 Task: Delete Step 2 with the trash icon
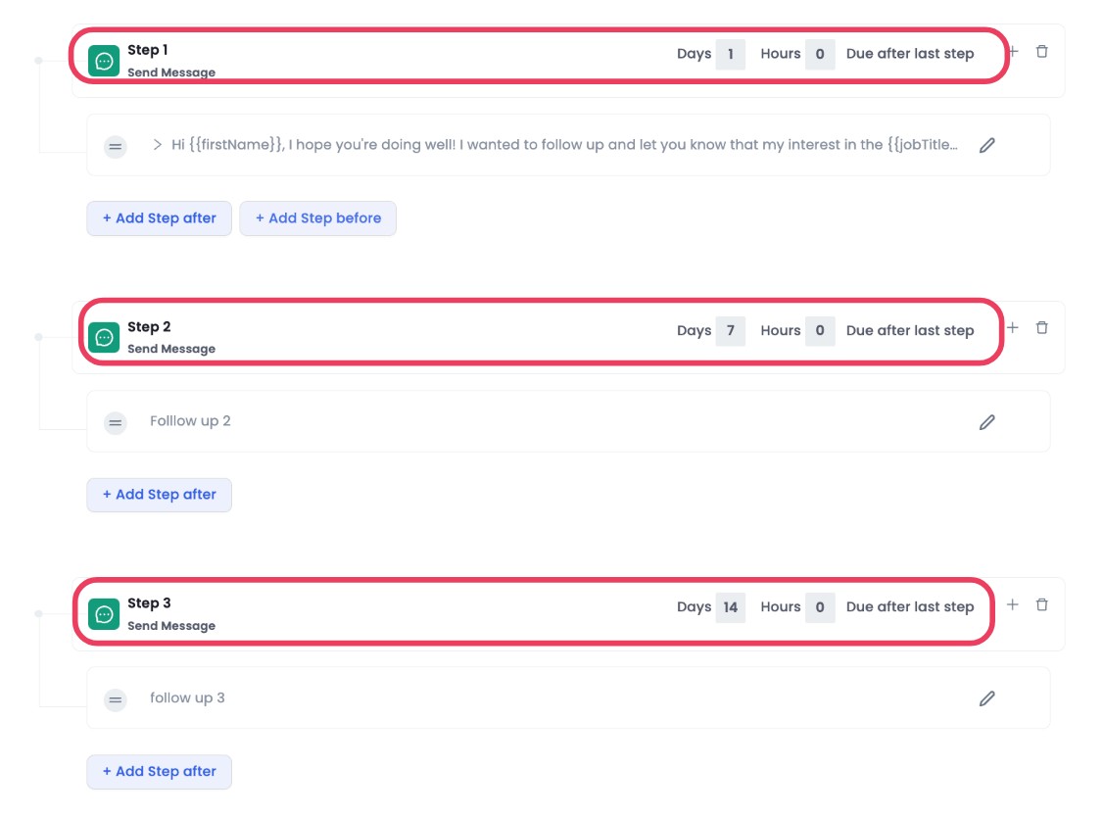click(1041, 327)
